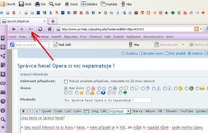Select the red heart icon radio button
This screenshot has width=208, height=133.
121,88
